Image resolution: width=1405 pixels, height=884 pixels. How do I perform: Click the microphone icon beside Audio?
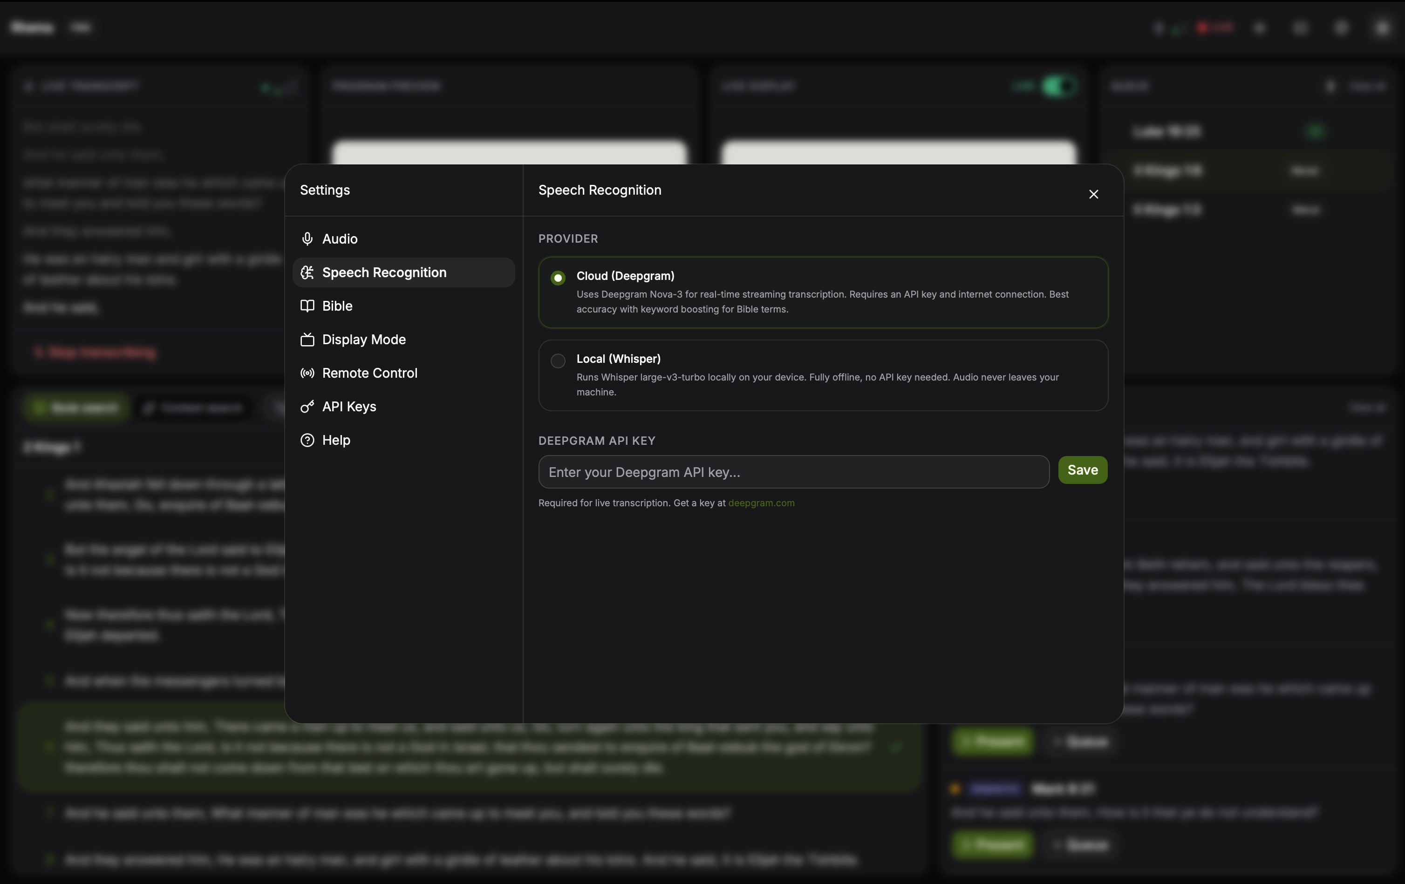point(307,238)
